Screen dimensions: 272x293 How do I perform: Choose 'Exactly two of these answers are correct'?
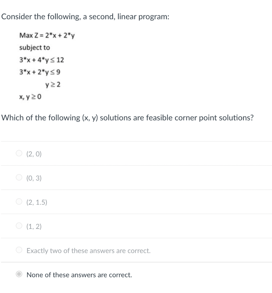pyautogui.click(x=19, y=250)
